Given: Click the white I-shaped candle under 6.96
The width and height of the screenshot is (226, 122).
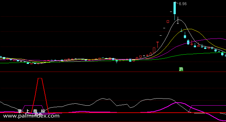Looking at the screenshot, I should (178, 20).
